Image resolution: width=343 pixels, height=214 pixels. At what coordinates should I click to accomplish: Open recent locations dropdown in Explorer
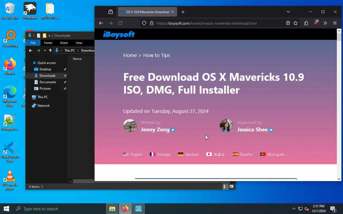tap(45, 51)
